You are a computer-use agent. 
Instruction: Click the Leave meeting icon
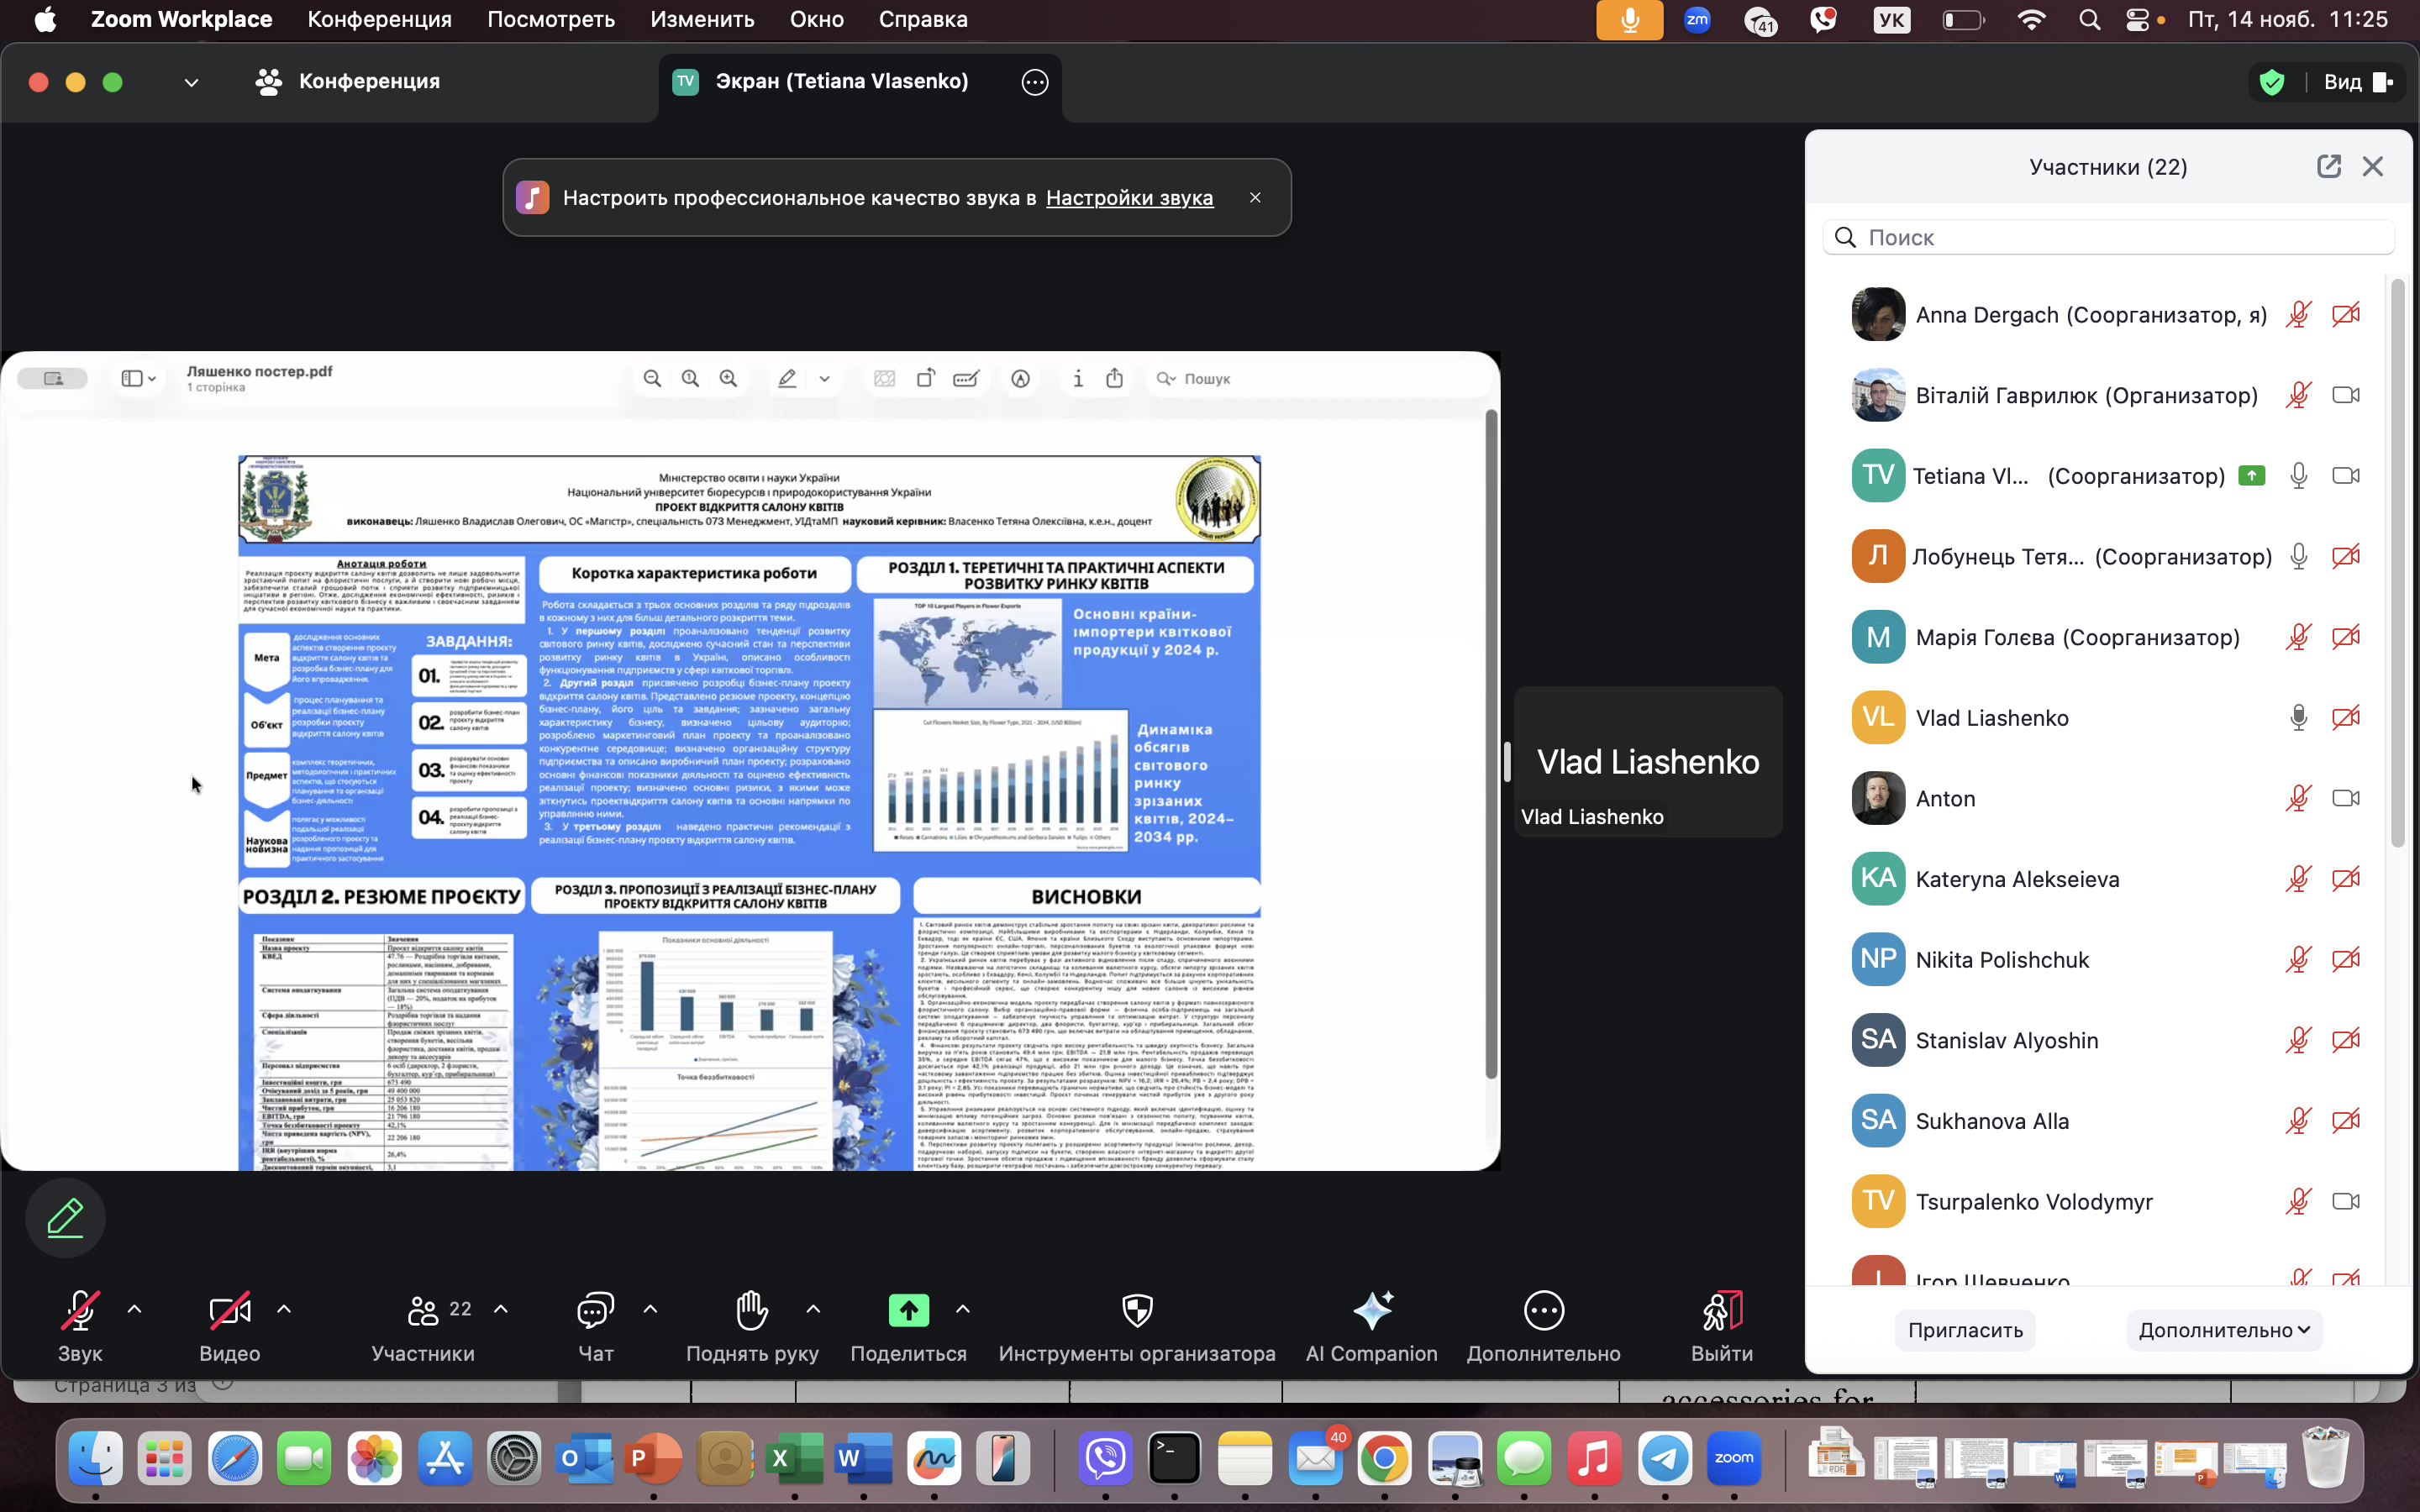[1721, 1311]
